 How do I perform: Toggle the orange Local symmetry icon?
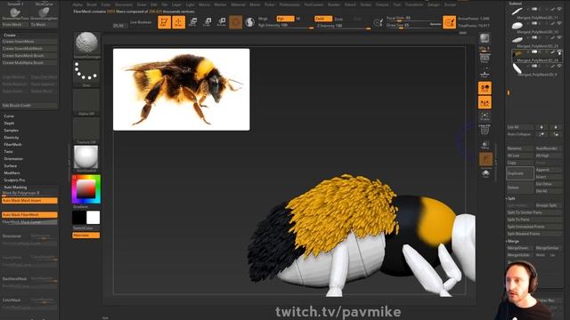pyautogui.click(x=484, y=88)
